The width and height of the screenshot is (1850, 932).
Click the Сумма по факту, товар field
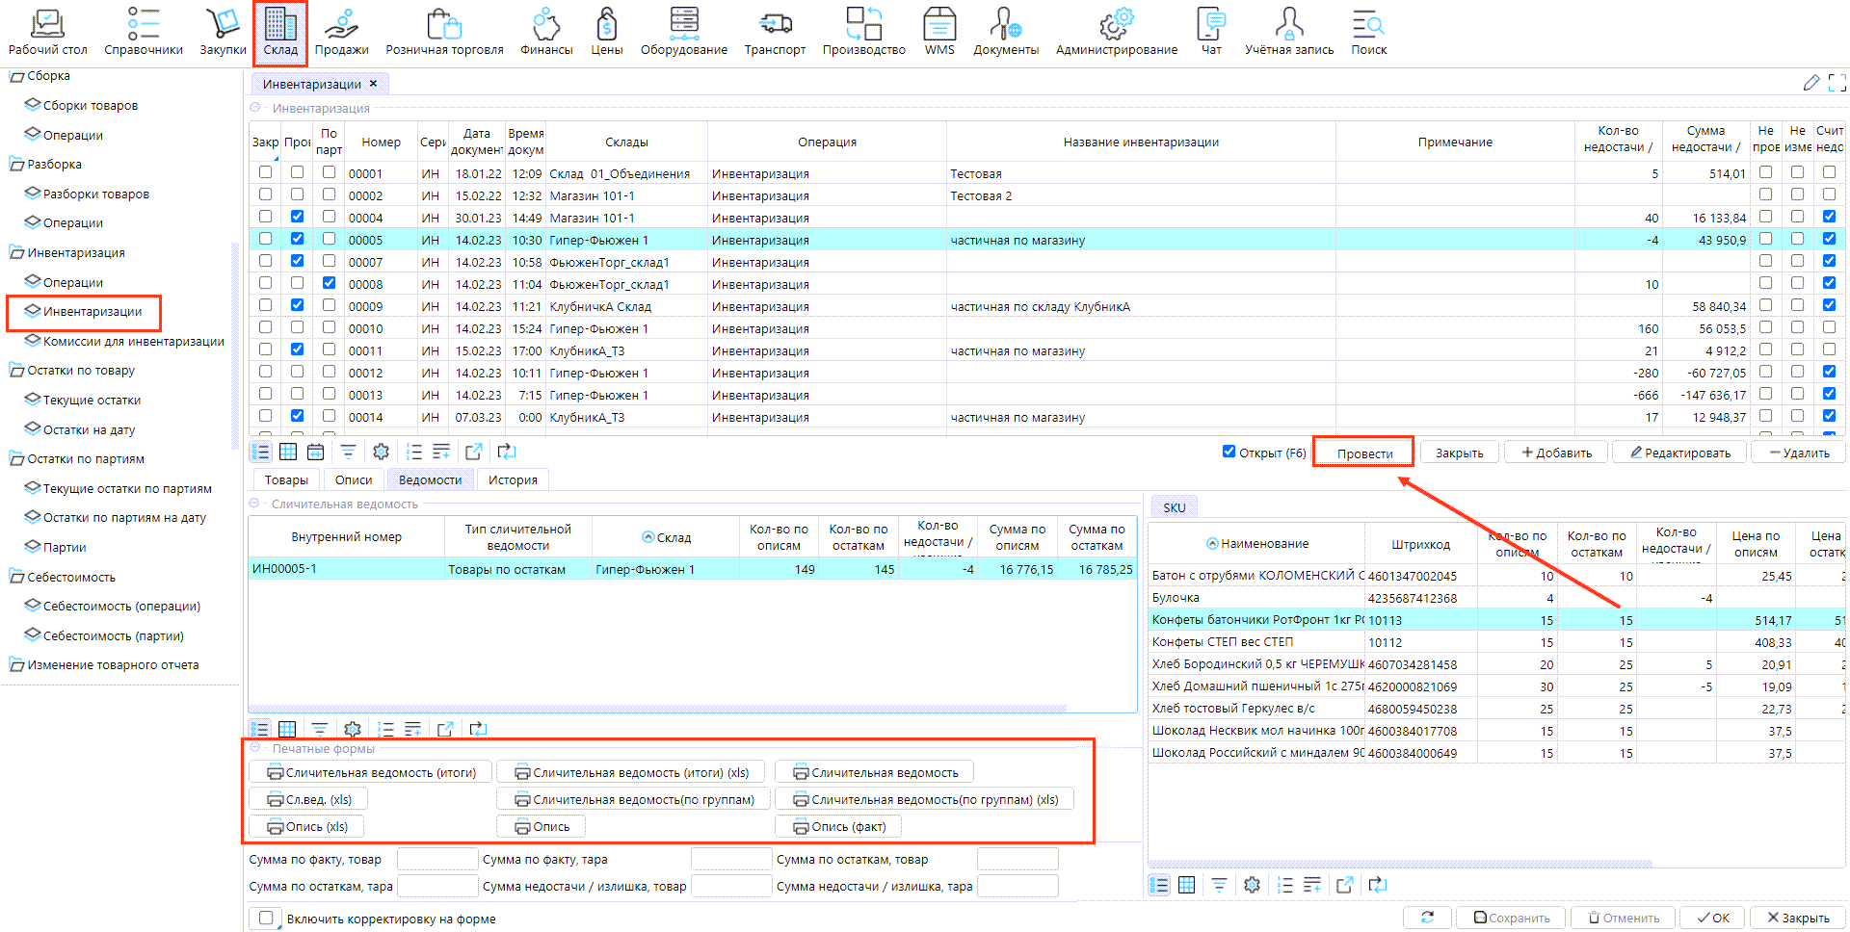tap(436, 859)
